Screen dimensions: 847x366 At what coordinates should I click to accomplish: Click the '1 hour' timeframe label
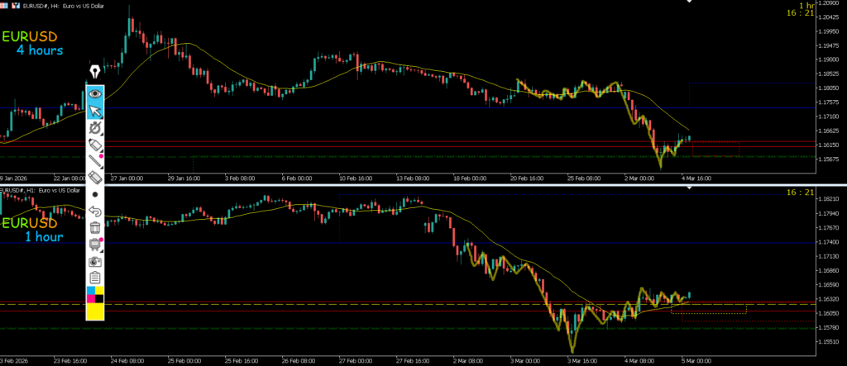[x=44, y=237]
